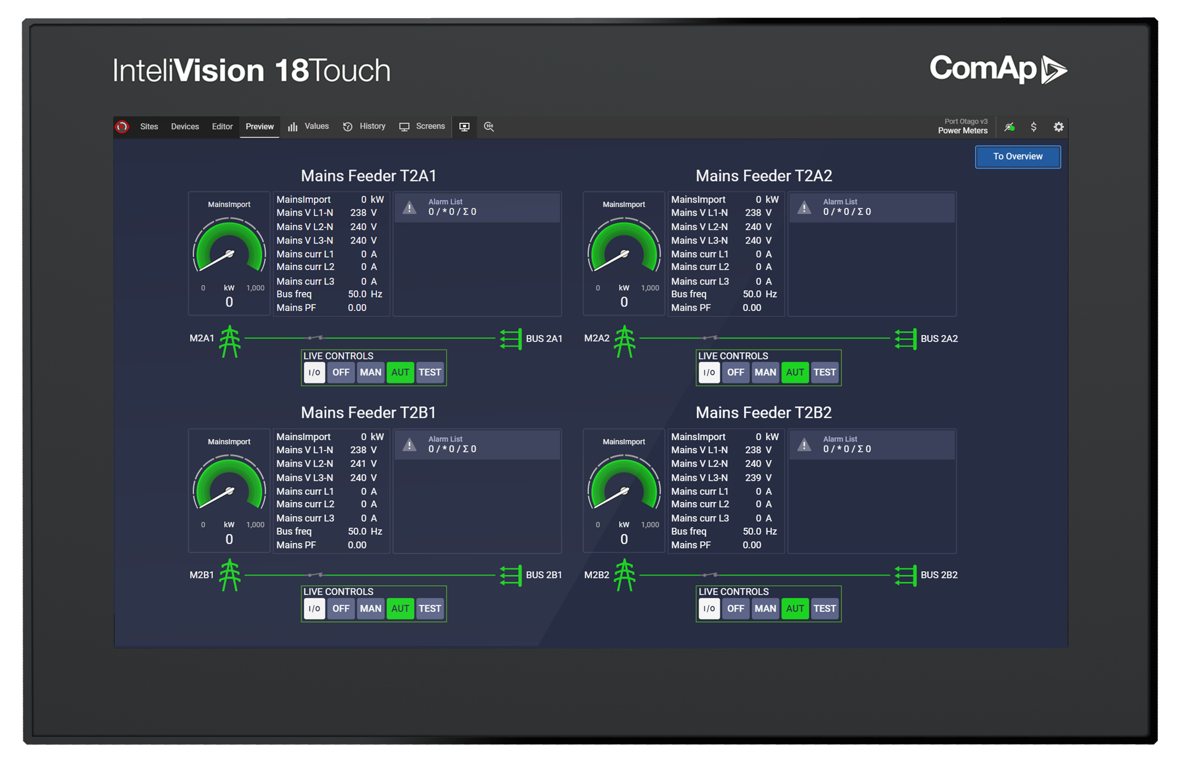Set T2B2 controller to TEST mode
This screenshot has width=1179, height=765.
click(x=824, y=609)
